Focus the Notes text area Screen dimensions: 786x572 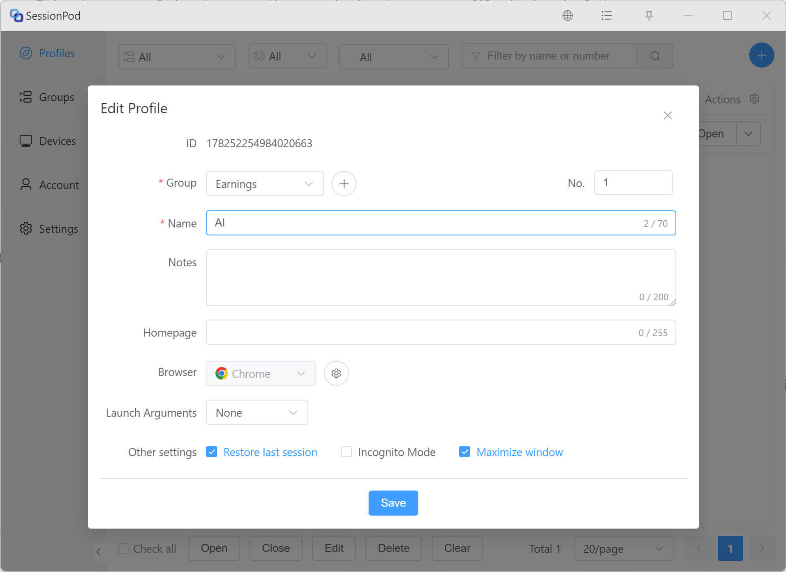click(441, 277)
